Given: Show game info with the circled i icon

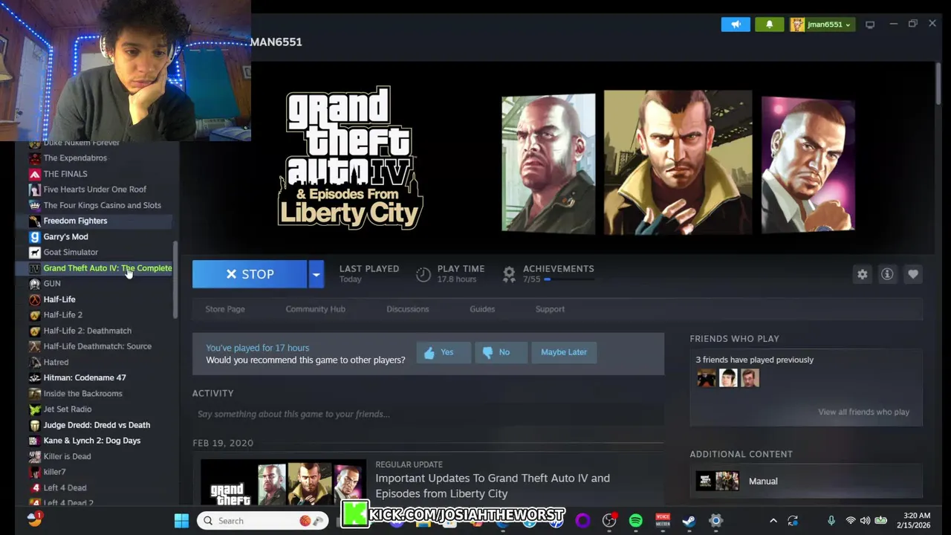Looking at the screenshot, I should coord(887,274).
